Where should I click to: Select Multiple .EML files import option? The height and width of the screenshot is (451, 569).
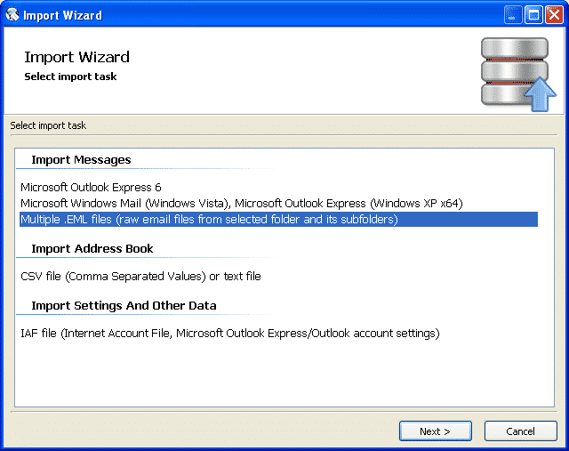[278, 220]
